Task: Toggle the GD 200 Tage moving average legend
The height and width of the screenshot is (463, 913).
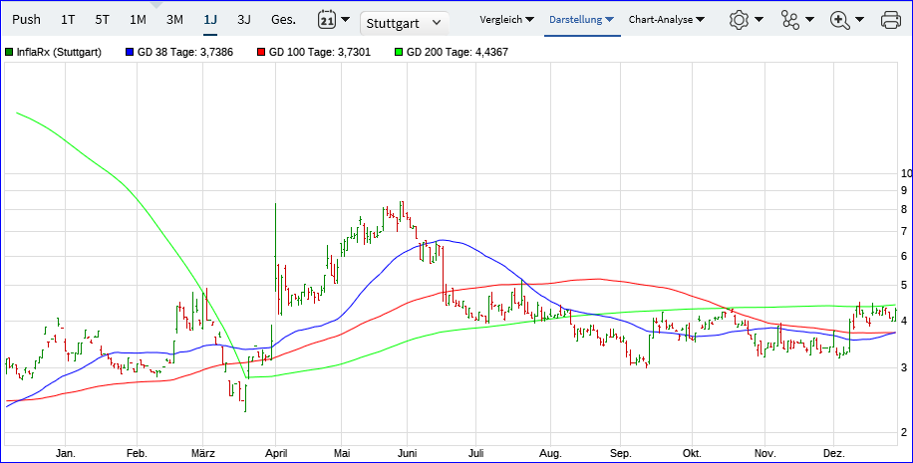Action: 399,52
